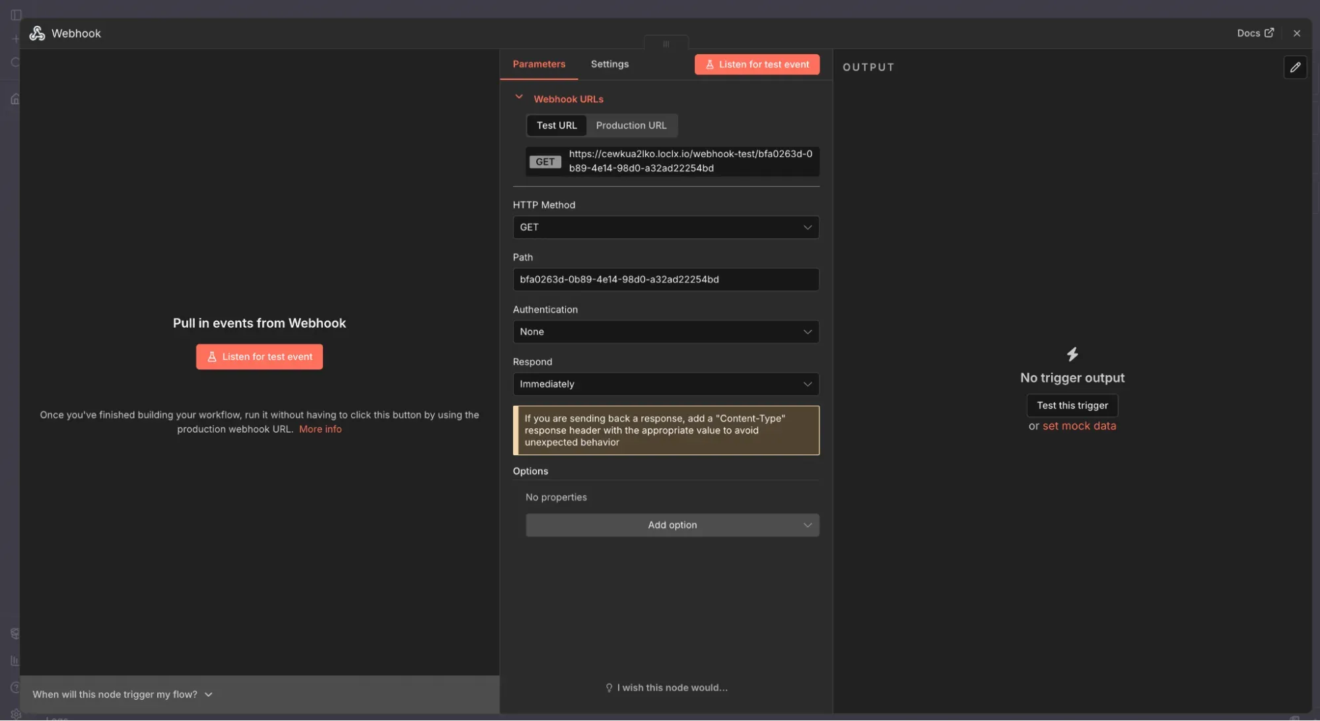Open help using the question mark icon

click(x=15, y=687)
